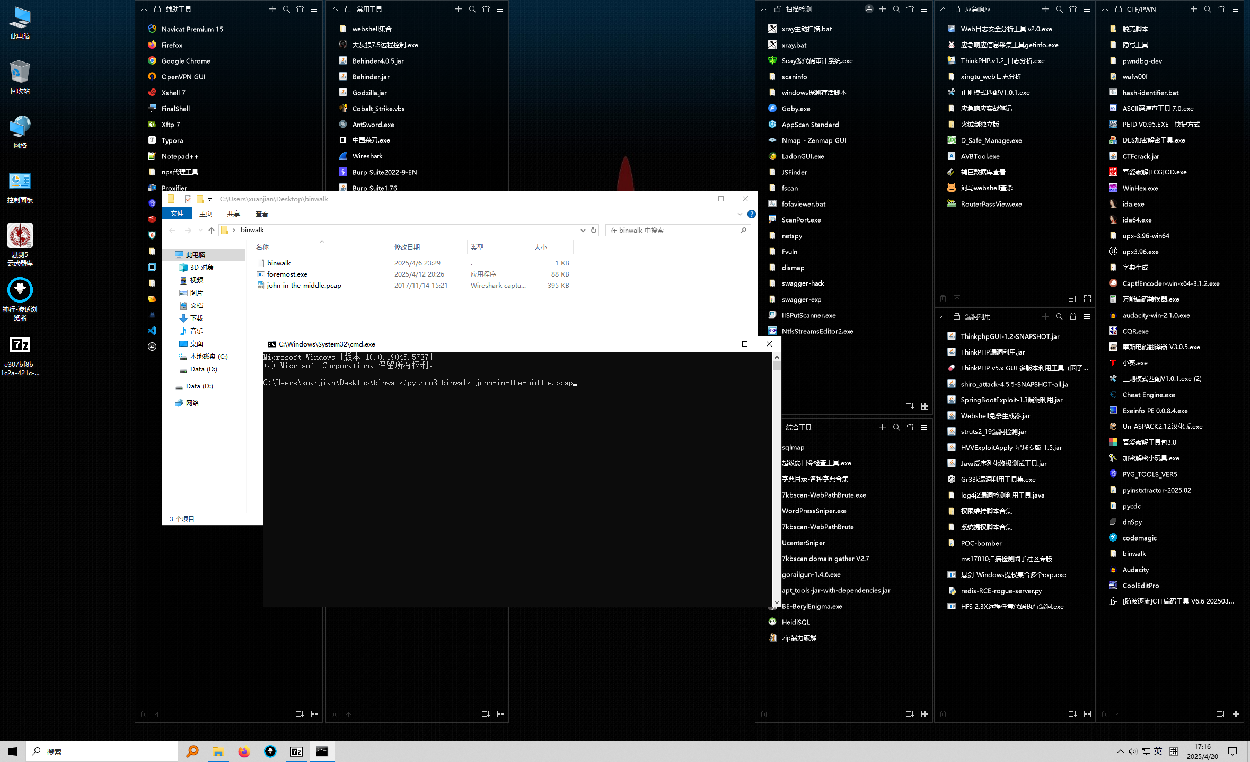This screenshot has width=1250, height=762.
Task: Sort files by 修改日期 column header
Action: 407,247
